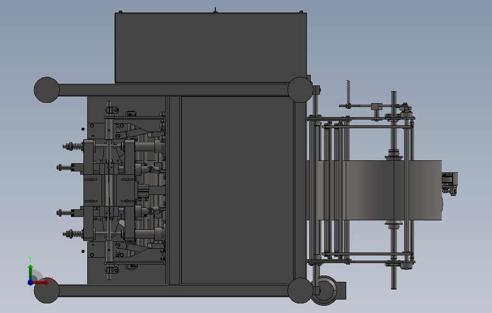The width and height of the screenshot is (492, 313).
Task: Select the long vertical shaft crossing the conveyor
Action: 394,190
